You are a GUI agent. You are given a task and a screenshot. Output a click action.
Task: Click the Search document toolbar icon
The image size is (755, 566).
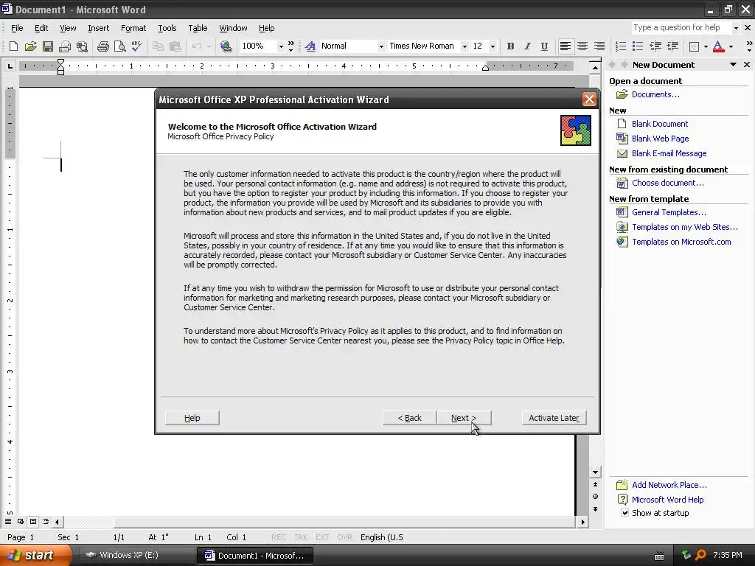tap(83, 46)
